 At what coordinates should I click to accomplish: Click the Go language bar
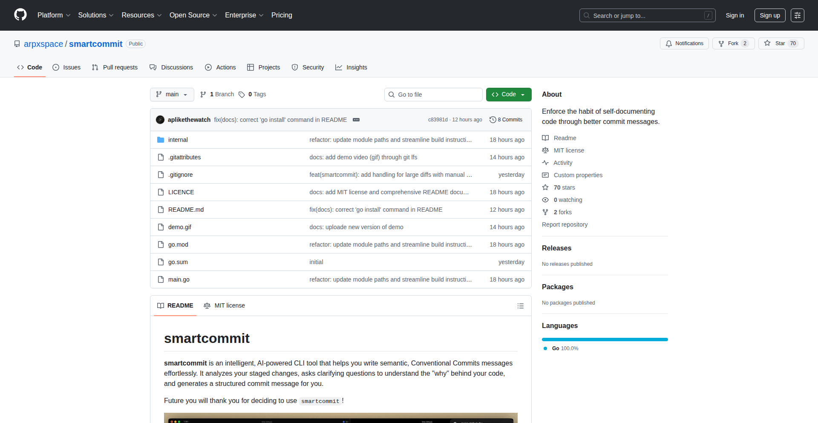coord(605,340)
